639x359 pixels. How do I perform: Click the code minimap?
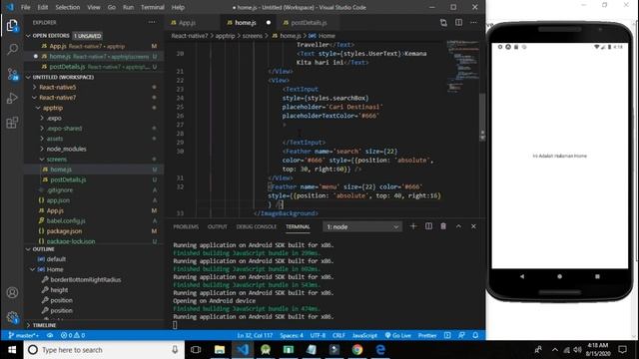[x=462, y=67]
